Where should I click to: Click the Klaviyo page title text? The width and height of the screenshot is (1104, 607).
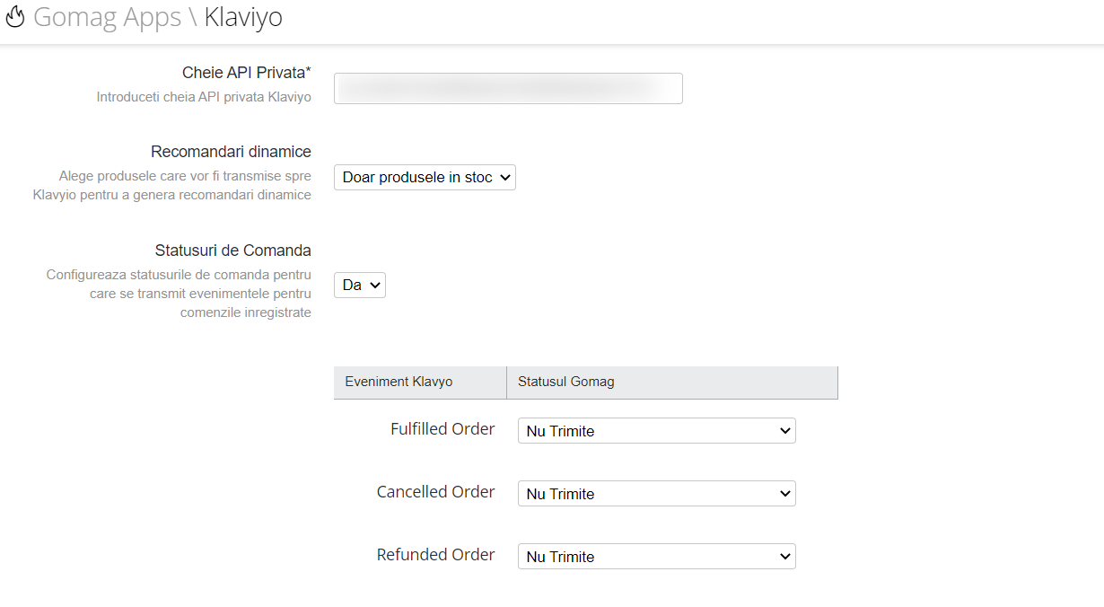click(243, 18)
